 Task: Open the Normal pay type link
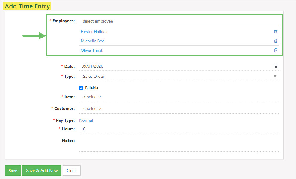[x=86, y=120]
